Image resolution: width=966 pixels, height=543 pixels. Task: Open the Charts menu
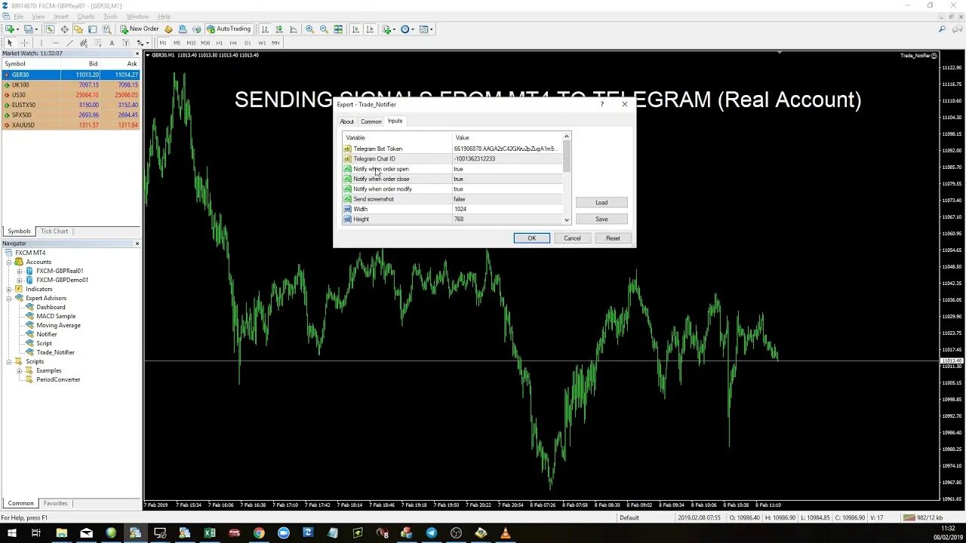click(x=85, y=16)
